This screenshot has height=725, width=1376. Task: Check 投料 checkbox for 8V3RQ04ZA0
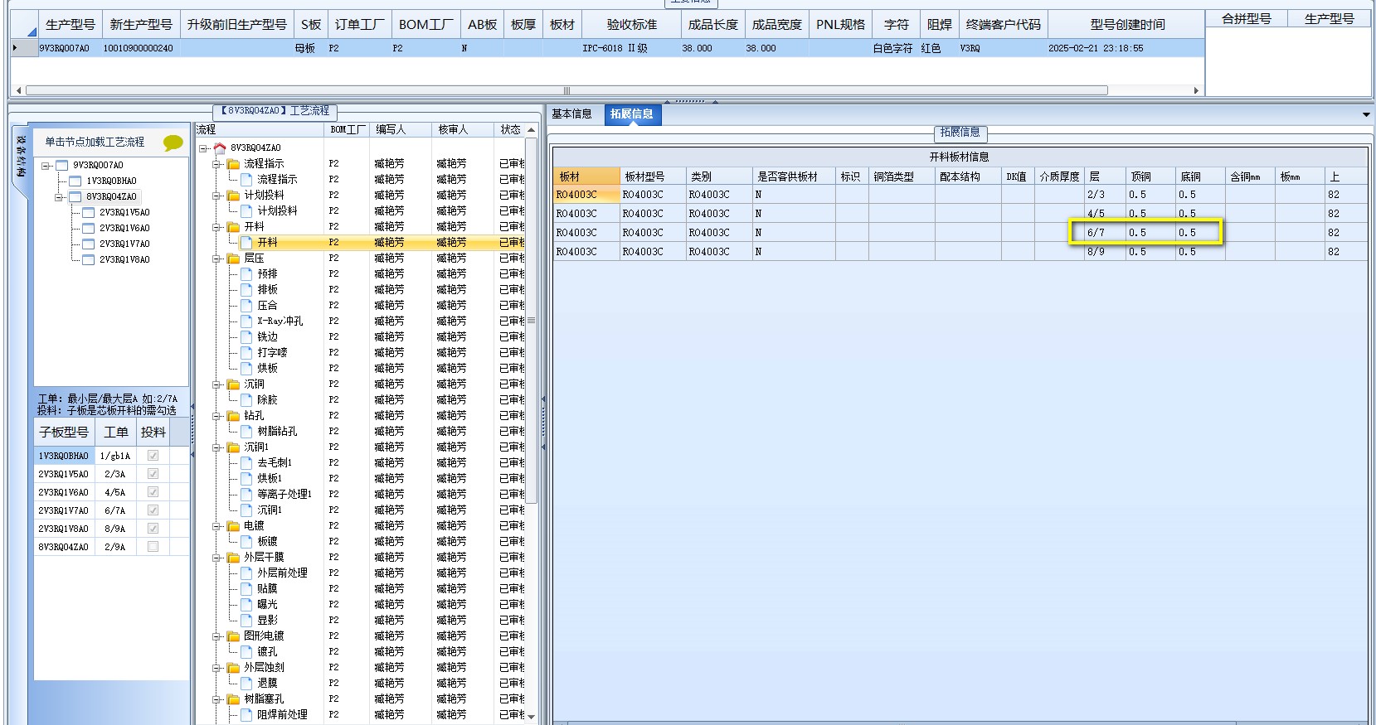(x=153, y=547)
